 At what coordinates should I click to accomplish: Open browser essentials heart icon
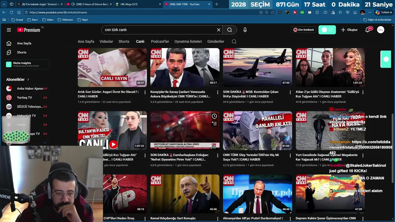pyautogui.click(x=347, y=12)
